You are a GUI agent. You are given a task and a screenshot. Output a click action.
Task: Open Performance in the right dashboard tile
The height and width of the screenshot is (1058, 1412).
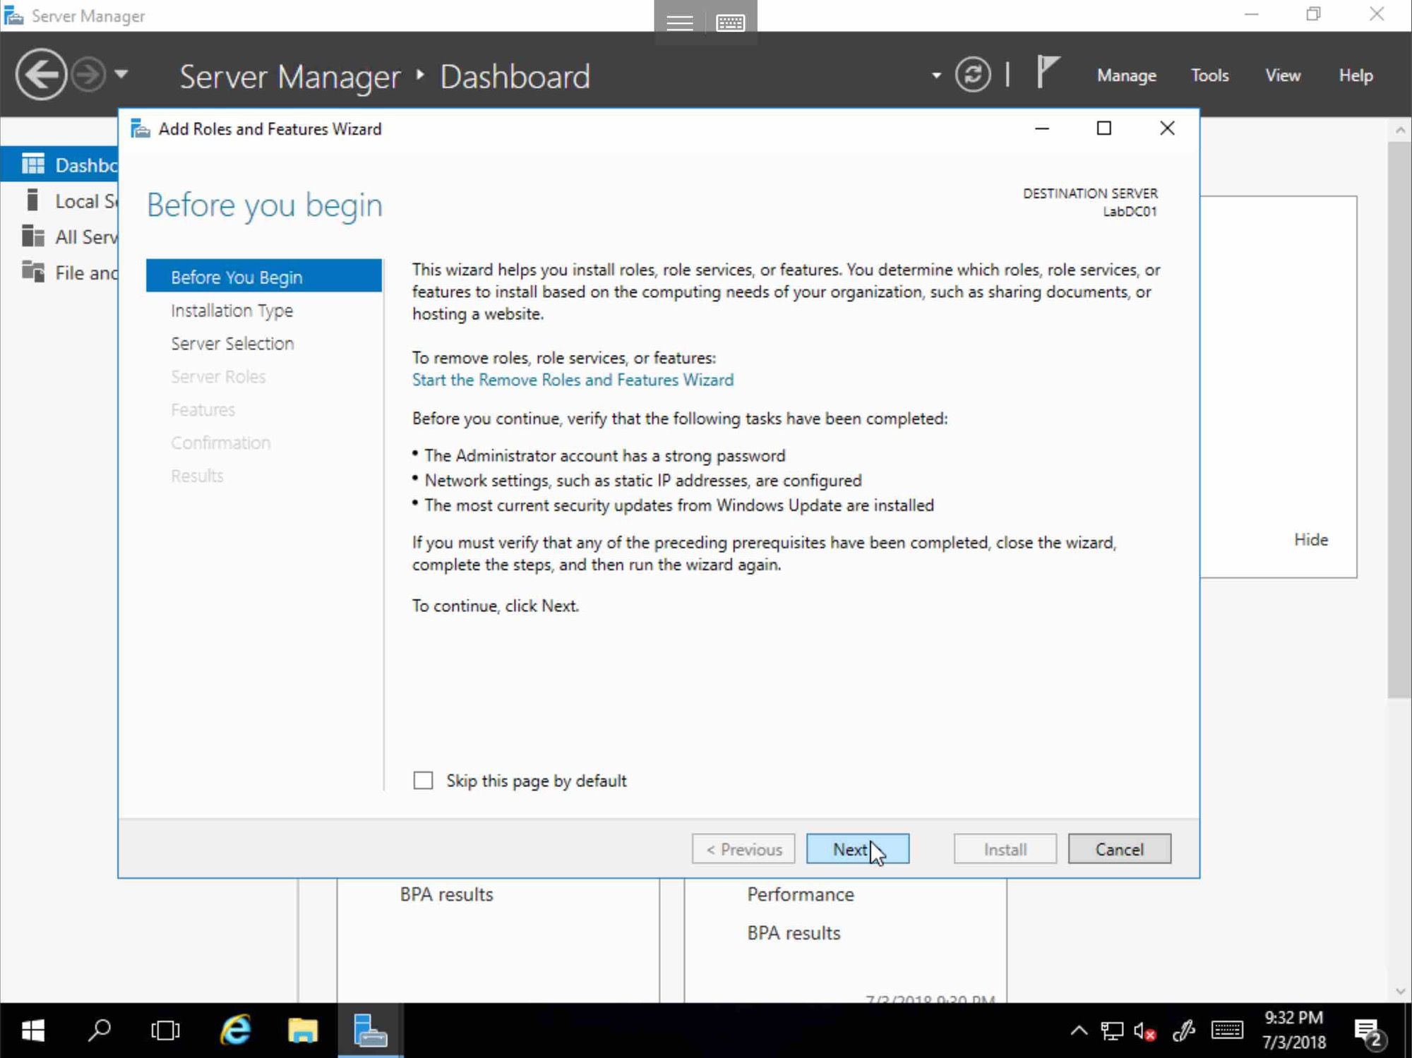coord(801,895)
